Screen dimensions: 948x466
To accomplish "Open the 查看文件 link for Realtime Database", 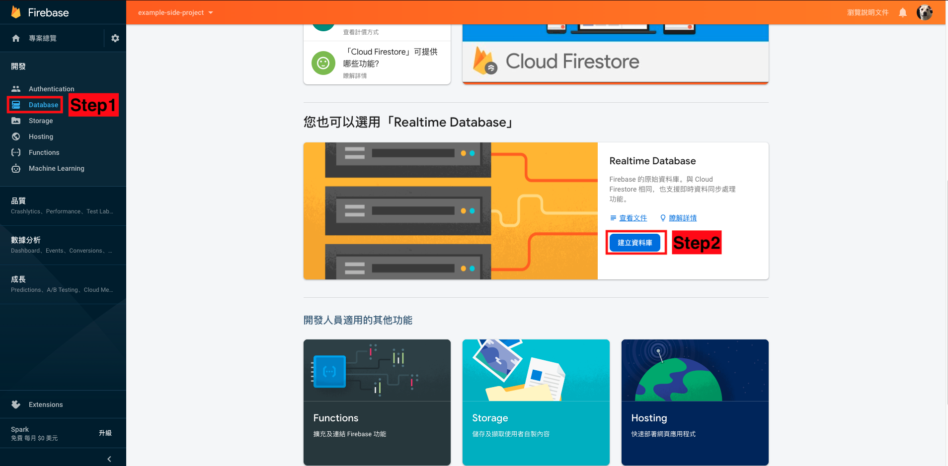I will point(633,218).
